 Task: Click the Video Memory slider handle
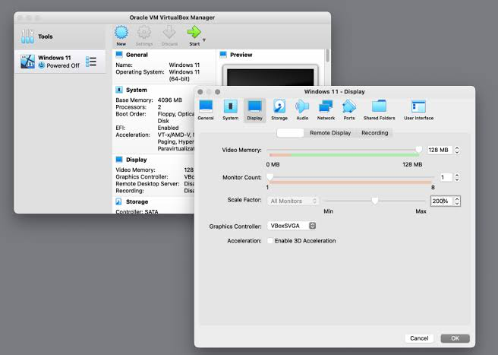click(419, 150)
